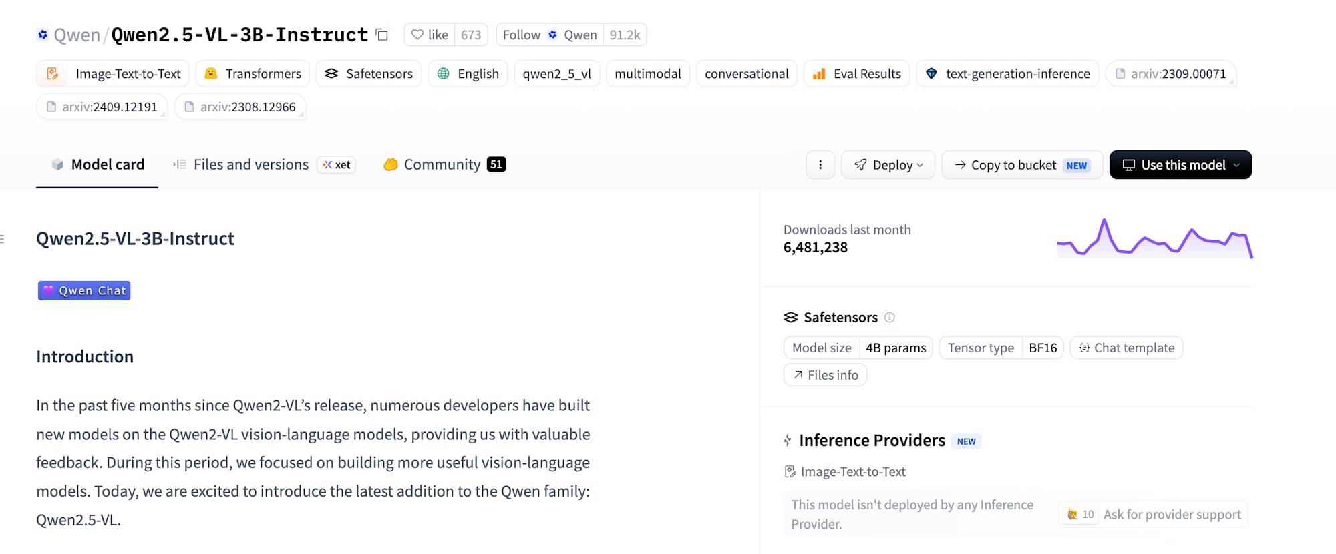Screen dimensions: 1336x554
Task: Open the Chat template viewer
Action: (x=1126, y=348)
